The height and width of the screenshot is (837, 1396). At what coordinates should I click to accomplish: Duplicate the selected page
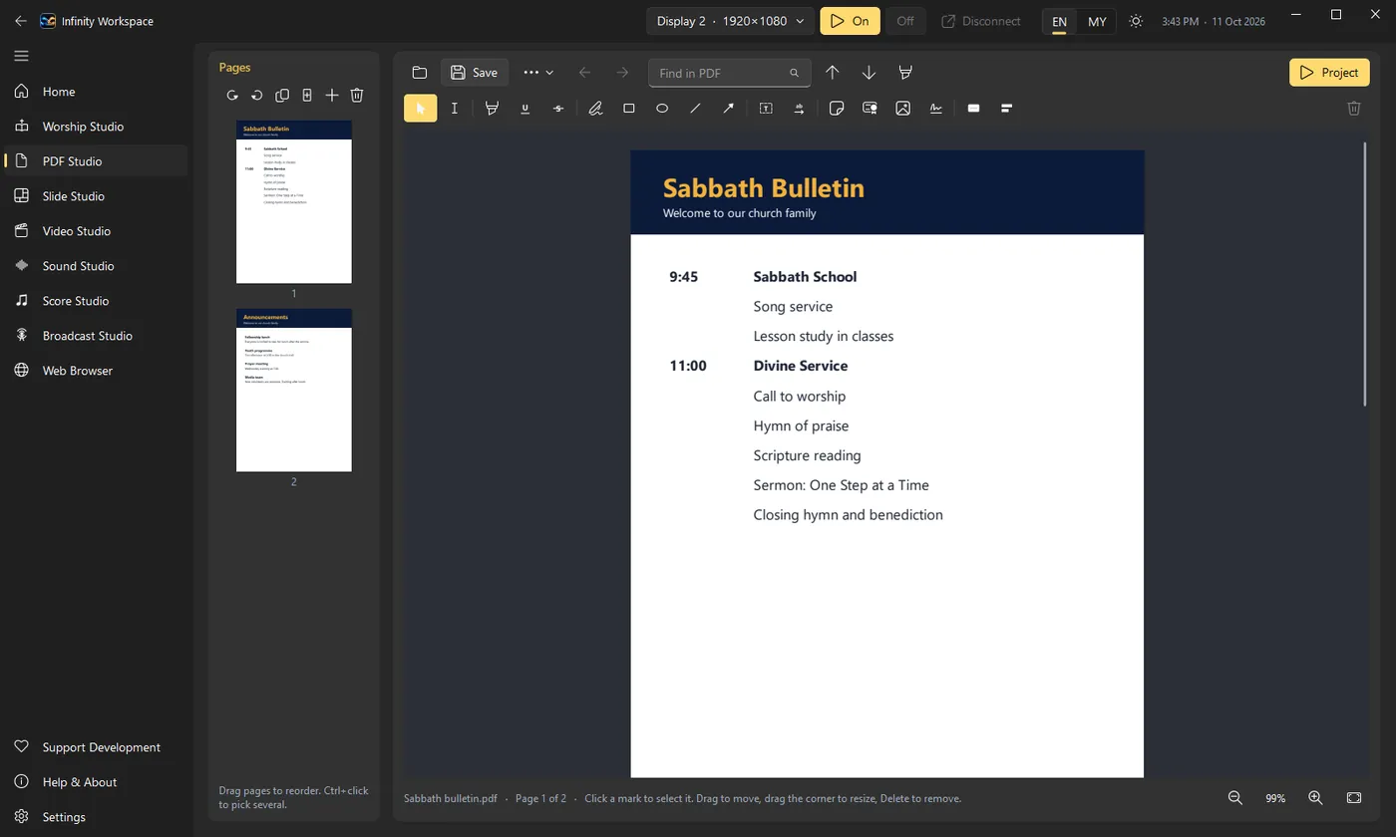282,96
